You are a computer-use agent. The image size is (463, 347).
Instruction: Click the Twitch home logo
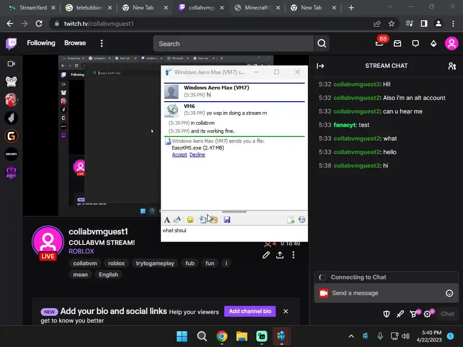pyautogui.click(x=11, y=44)
